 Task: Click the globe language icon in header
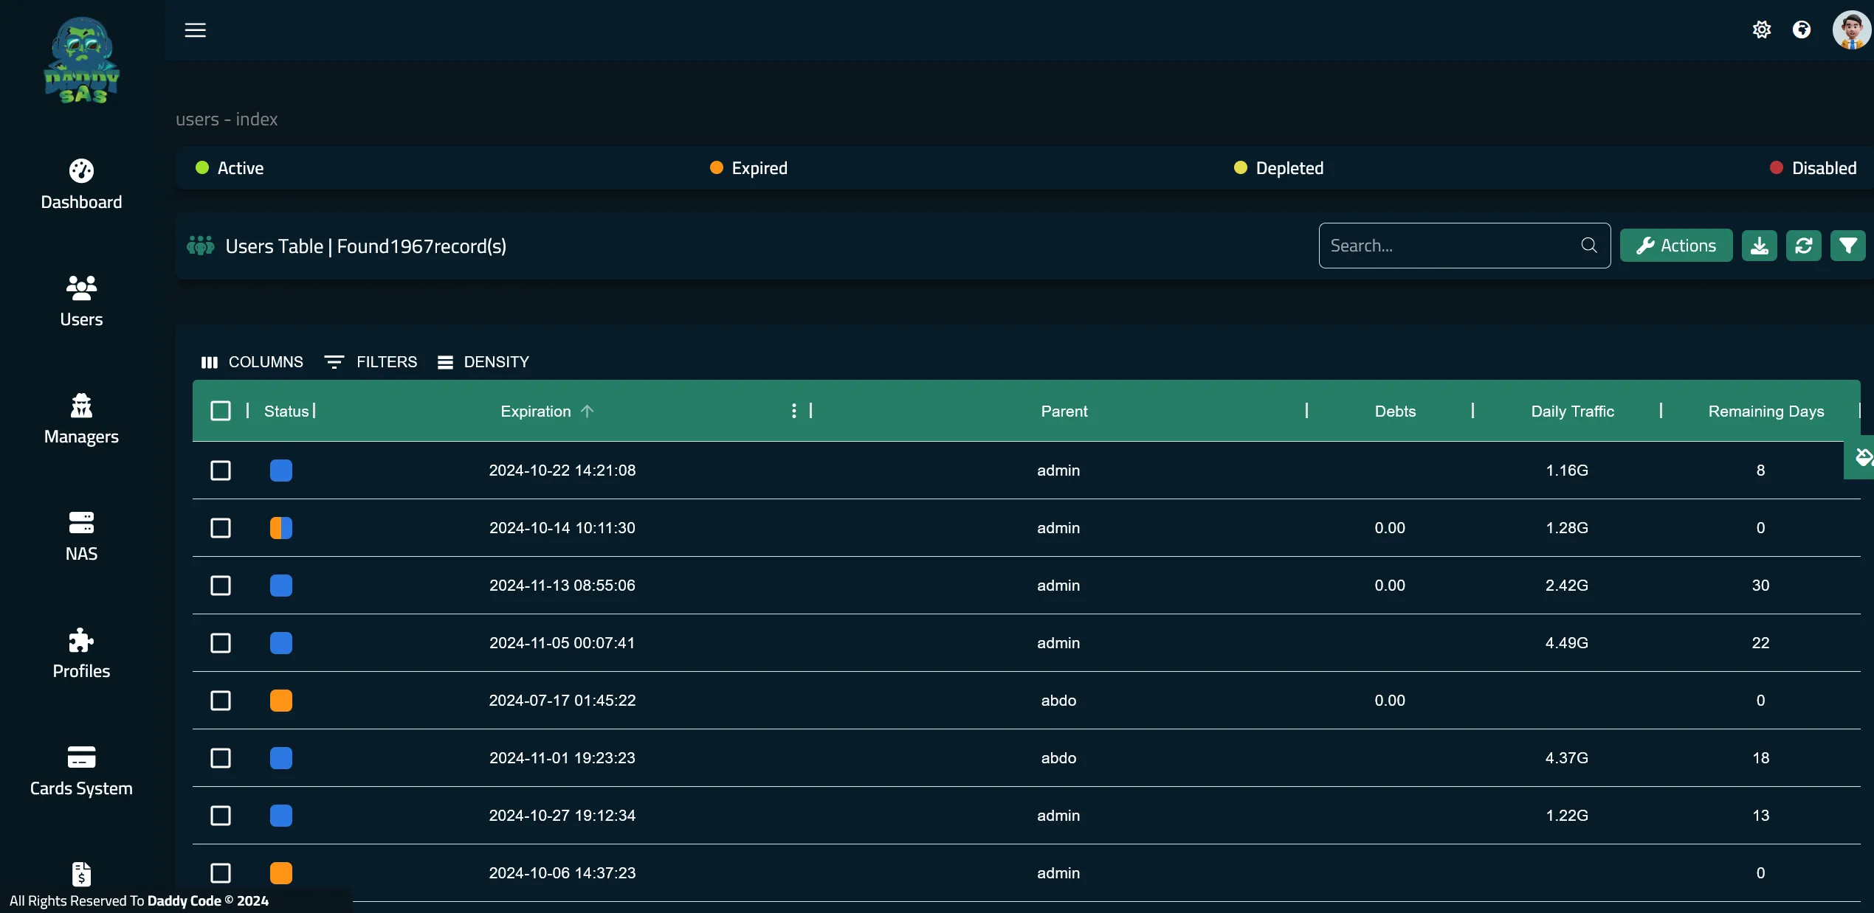tap(1802, 29)
